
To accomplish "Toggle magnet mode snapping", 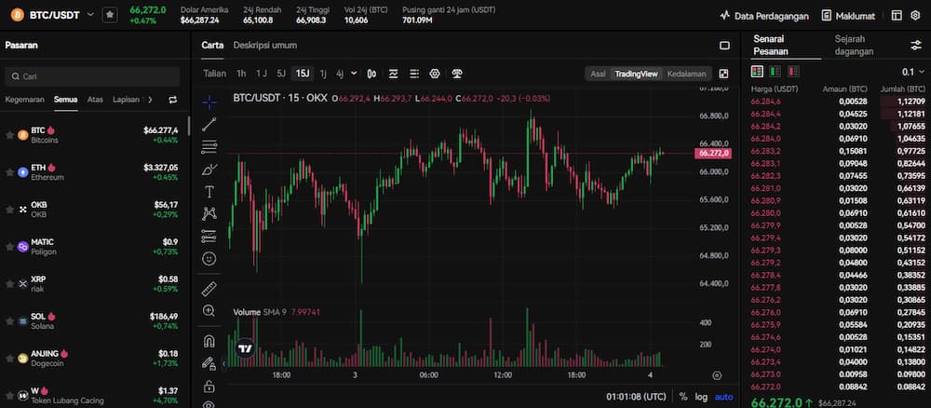I will 209,341.
